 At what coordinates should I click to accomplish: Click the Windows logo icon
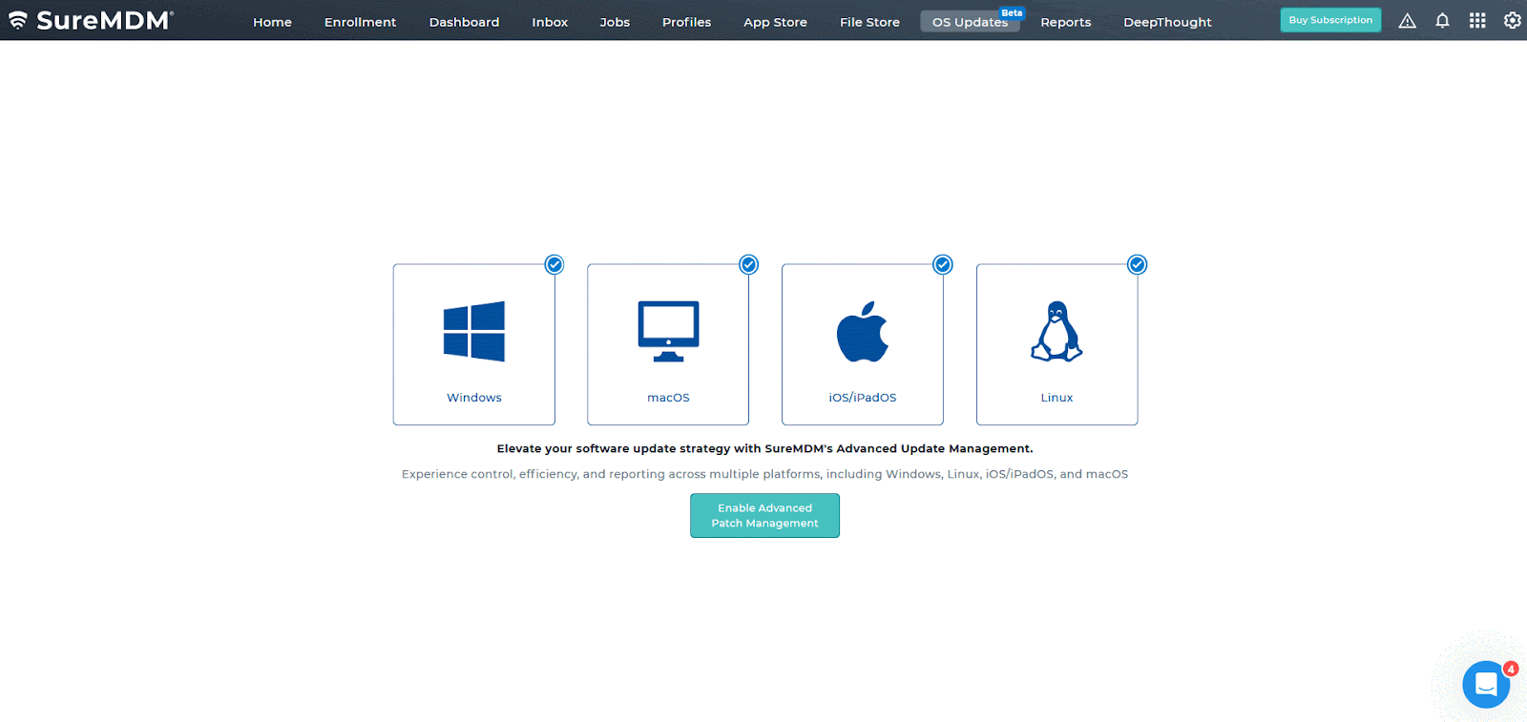point(474,332)
